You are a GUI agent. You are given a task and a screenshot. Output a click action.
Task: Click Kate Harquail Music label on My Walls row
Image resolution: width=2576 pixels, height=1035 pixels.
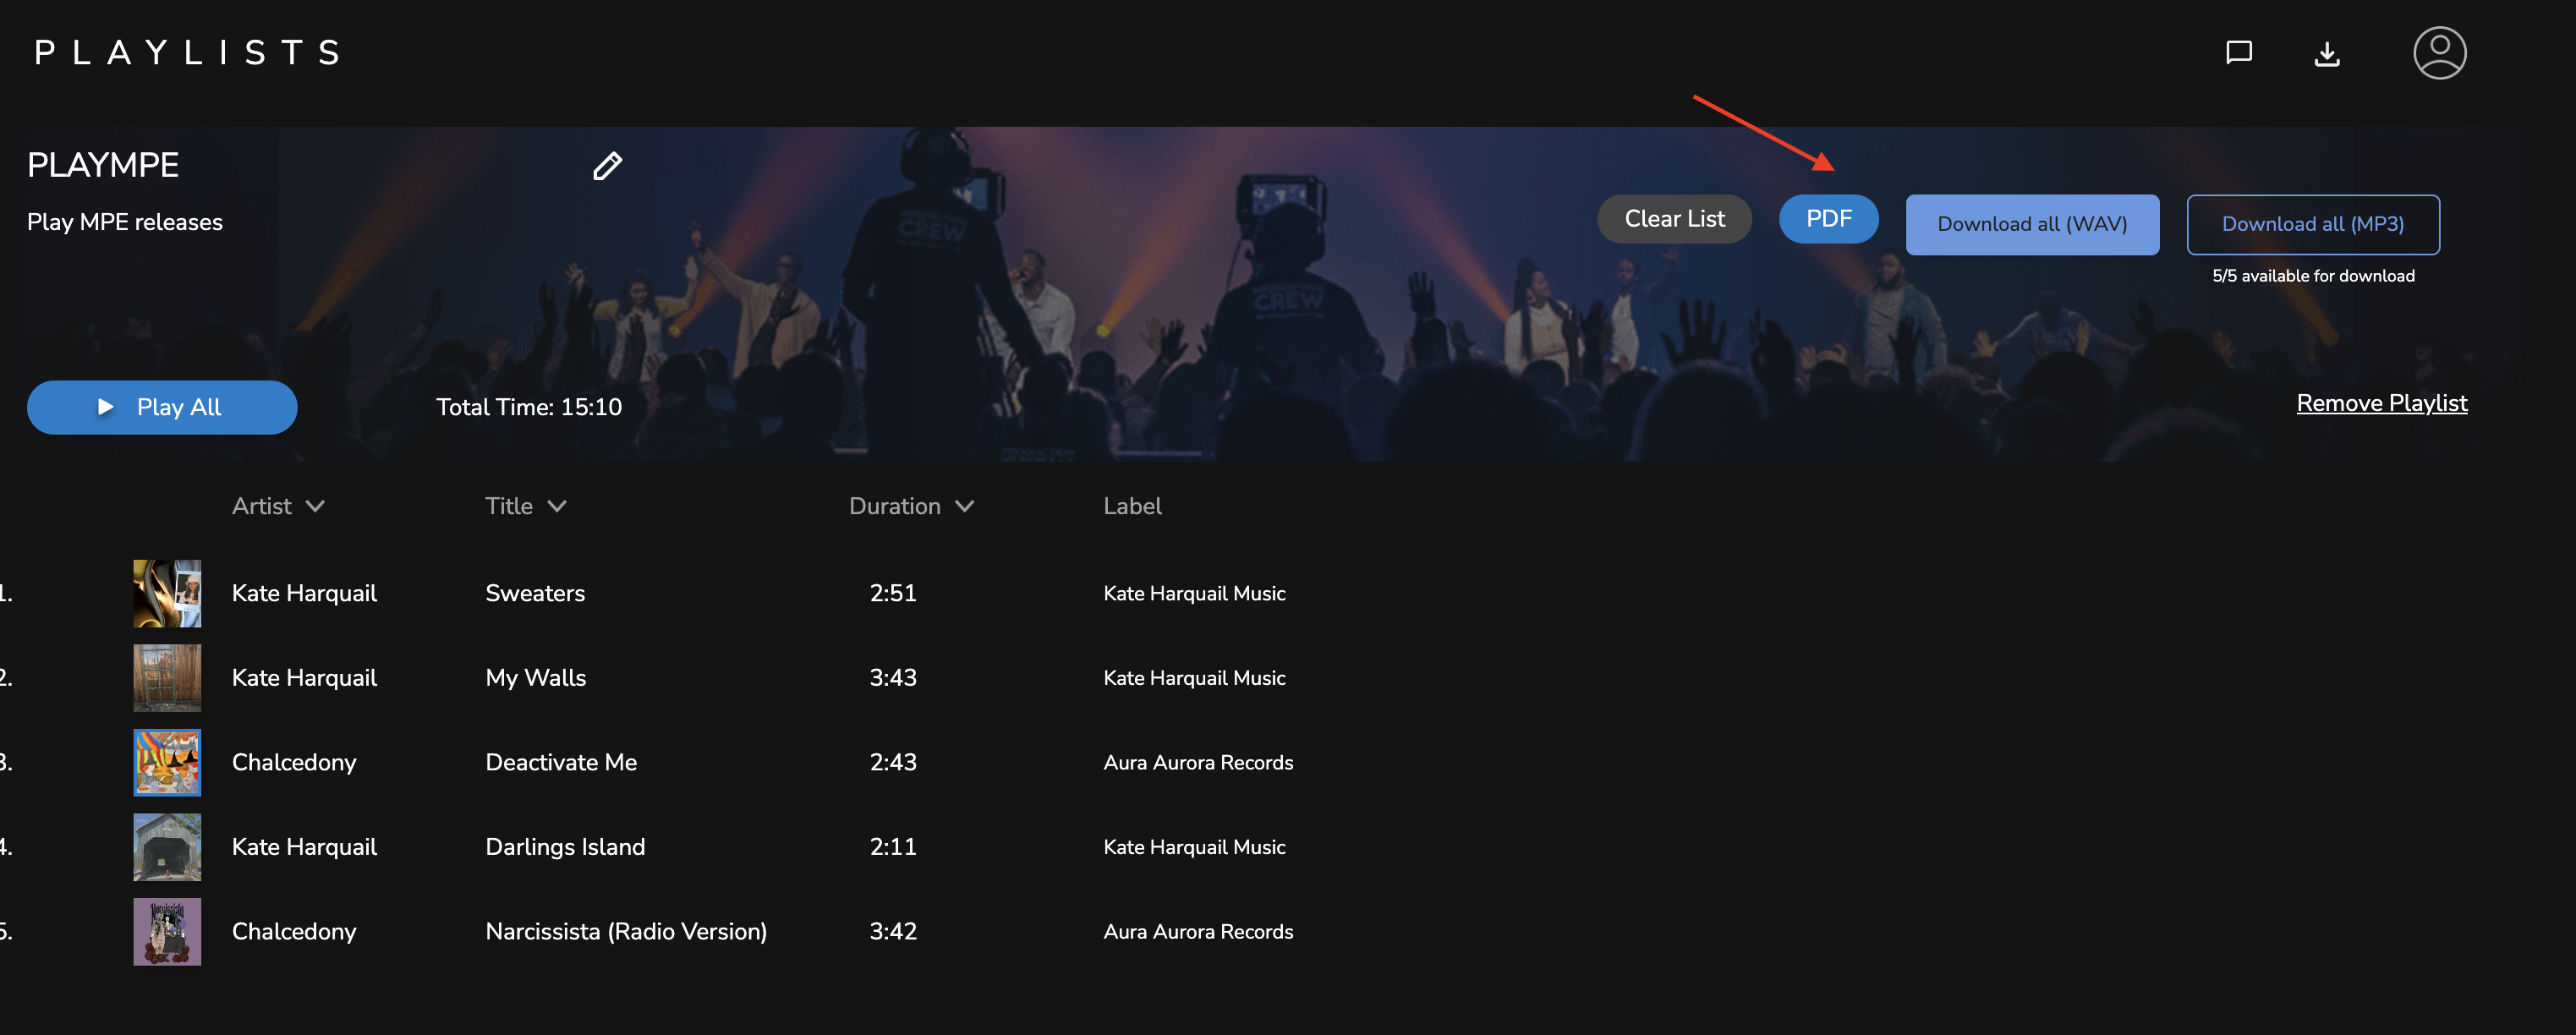pos(1194,678)
